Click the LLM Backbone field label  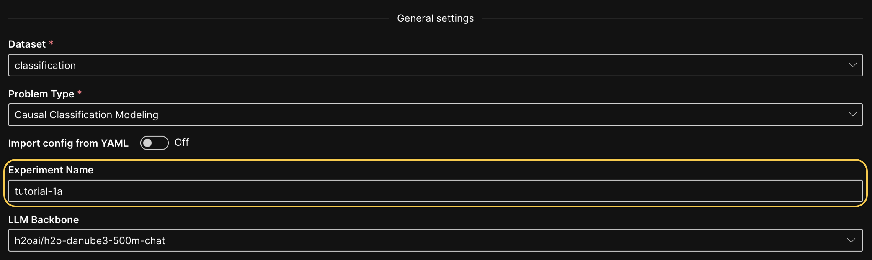44,219
